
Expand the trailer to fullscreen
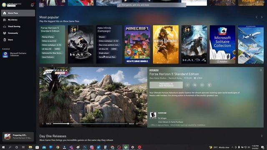coord(144,124)
